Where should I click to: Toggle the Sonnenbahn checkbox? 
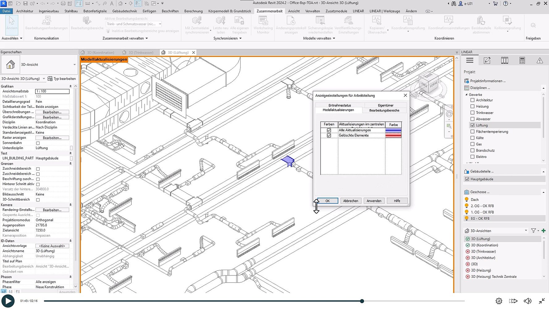38,143
